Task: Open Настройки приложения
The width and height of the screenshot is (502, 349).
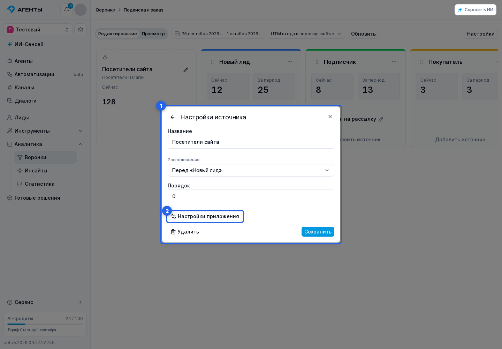Action: [x=205, y=216]
